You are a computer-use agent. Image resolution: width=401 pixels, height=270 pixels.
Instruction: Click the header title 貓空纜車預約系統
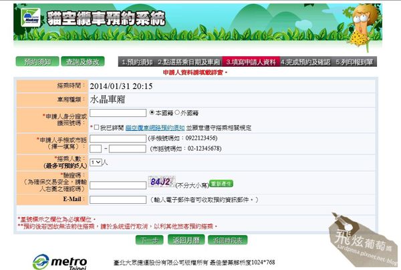point(106,19)
